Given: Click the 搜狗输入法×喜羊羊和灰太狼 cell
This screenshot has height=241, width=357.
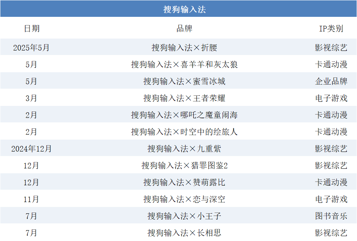Looking at the screenshot, I should (x=184, y=64).
